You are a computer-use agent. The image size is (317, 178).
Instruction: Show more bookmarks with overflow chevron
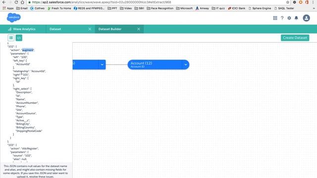coord(314,8)
